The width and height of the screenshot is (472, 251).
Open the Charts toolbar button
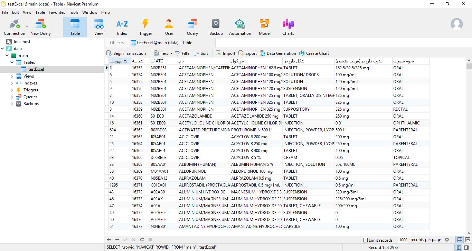point(288,27)
